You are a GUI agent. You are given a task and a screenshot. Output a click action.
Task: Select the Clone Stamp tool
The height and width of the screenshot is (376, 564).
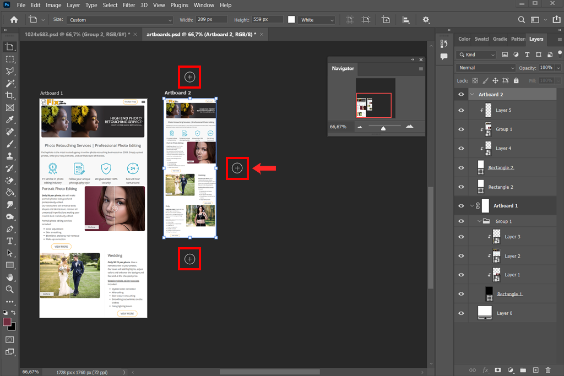pos(10,156)
